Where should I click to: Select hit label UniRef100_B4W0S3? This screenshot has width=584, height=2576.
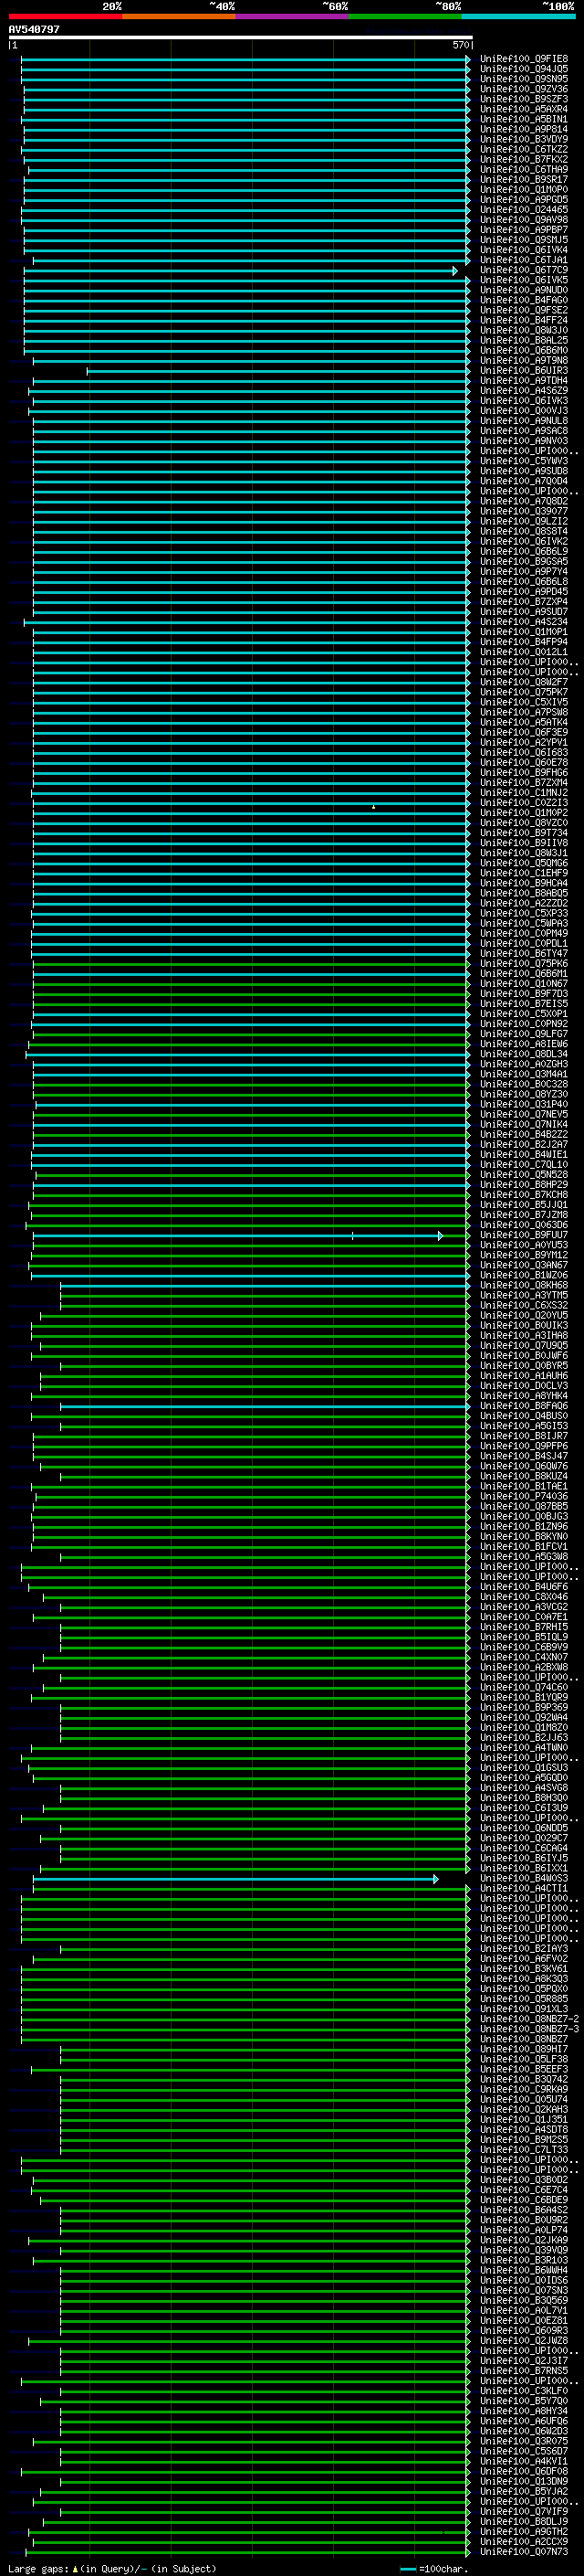click(x=524, y=1878)
